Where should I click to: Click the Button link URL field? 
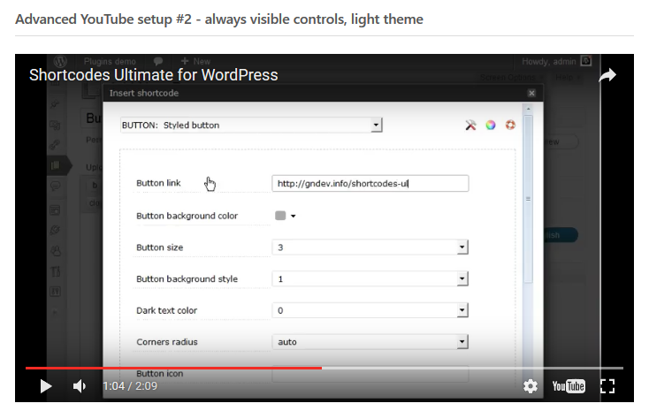click(370, 184)
